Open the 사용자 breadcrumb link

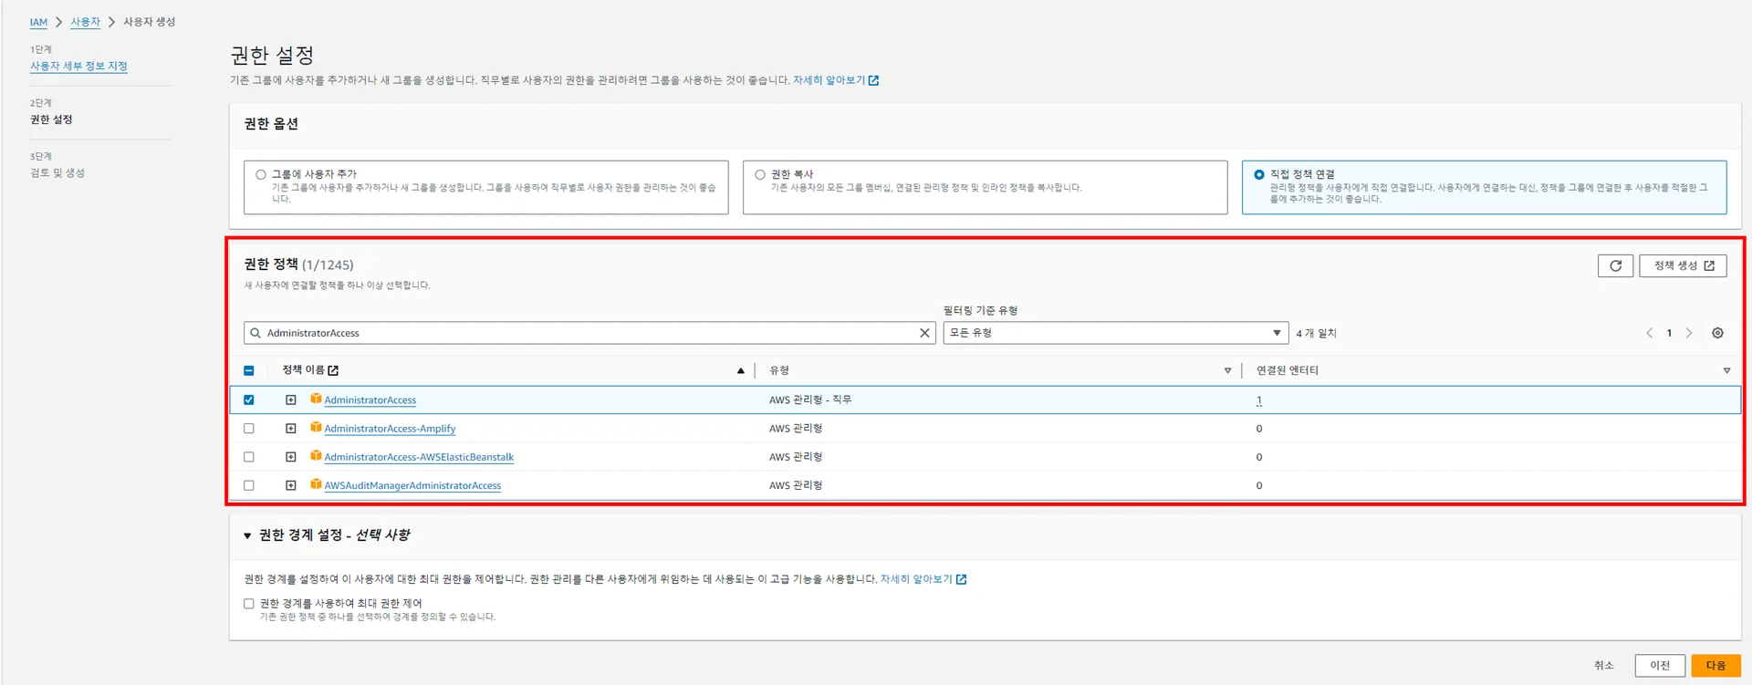coord(85,22)
